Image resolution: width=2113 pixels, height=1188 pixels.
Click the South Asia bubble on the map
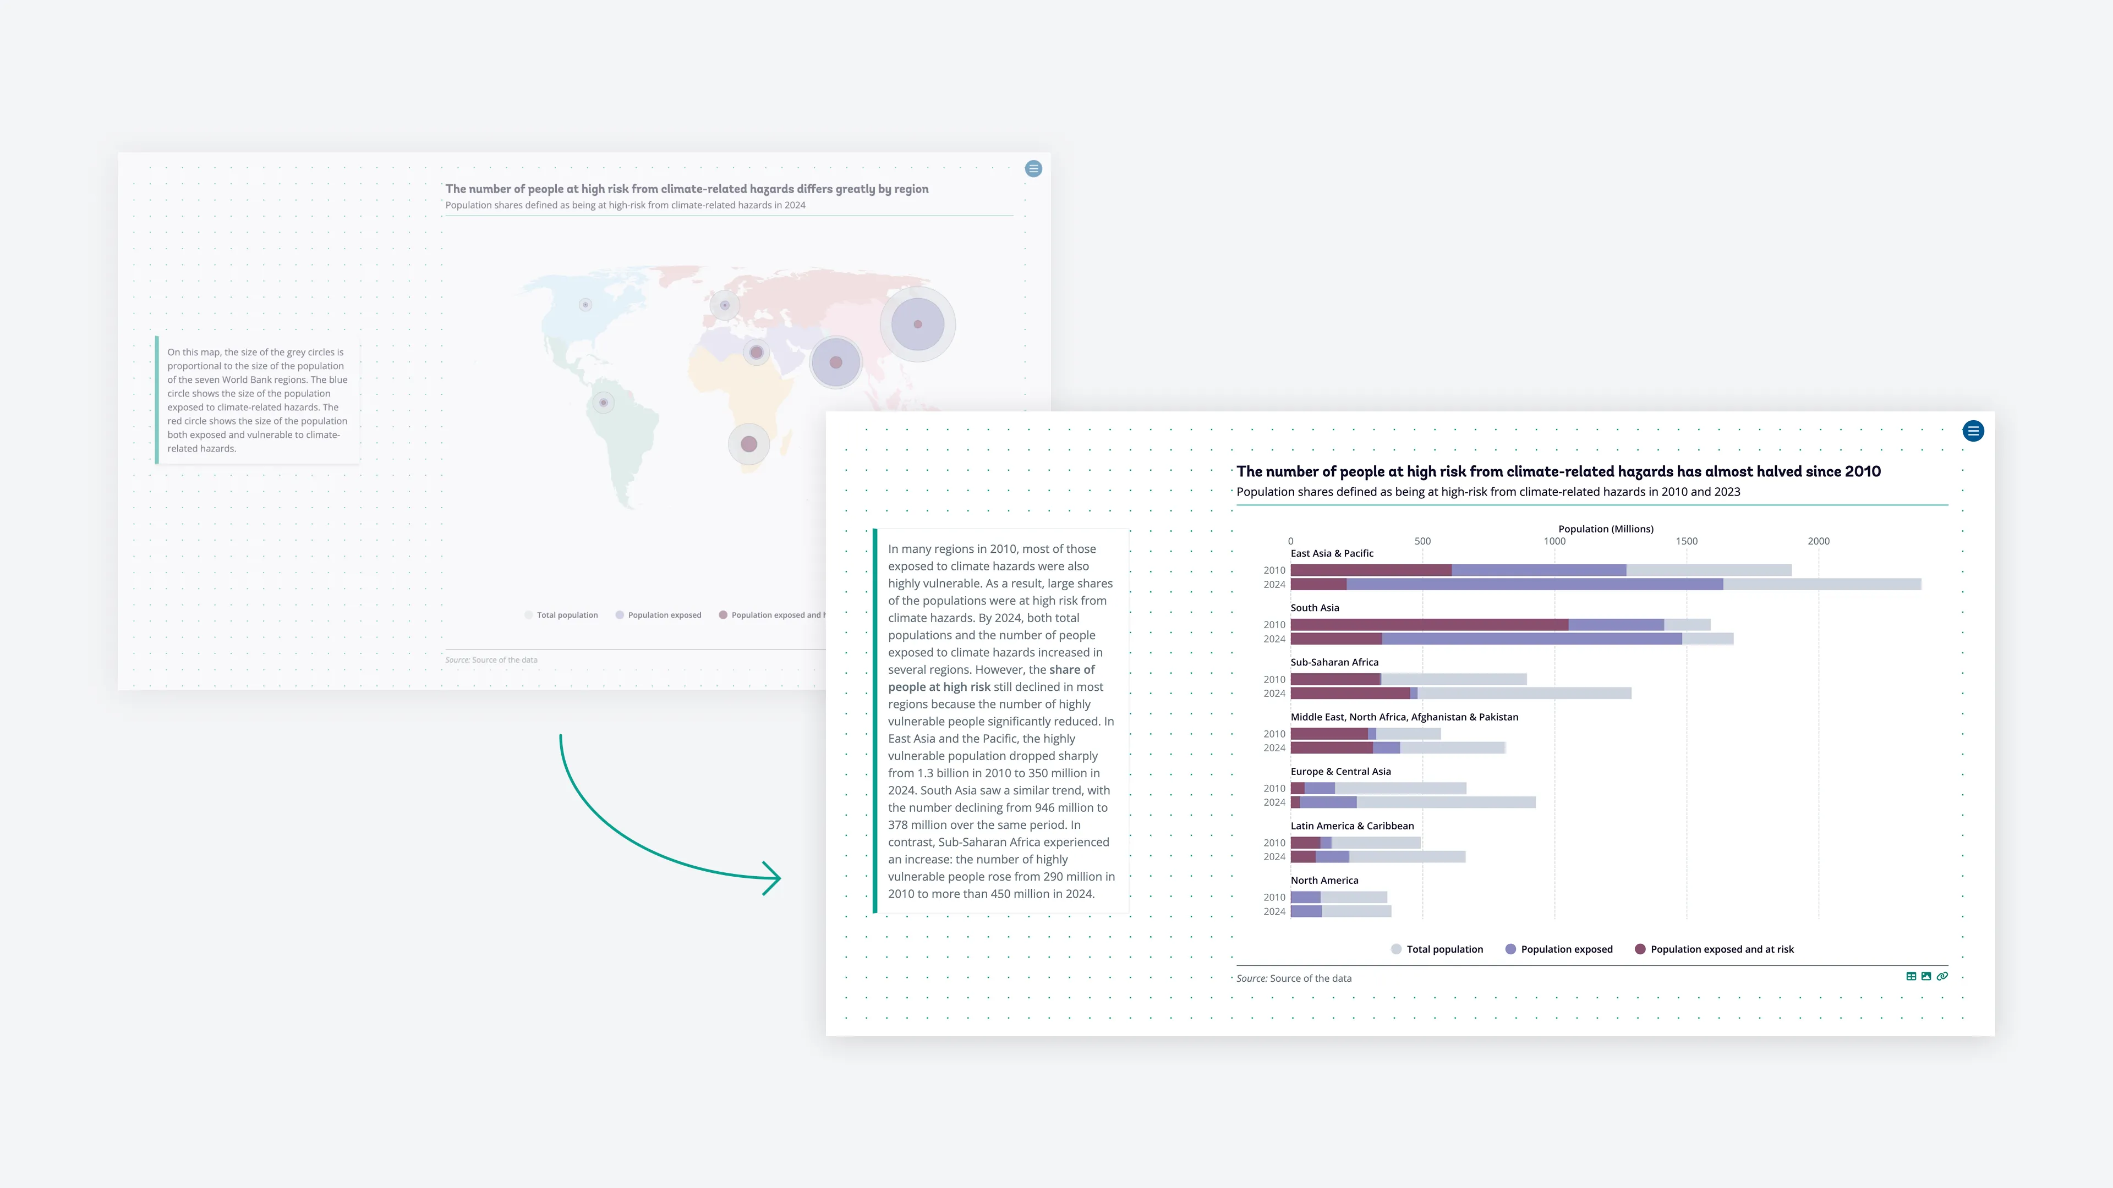tap(835, 362)
